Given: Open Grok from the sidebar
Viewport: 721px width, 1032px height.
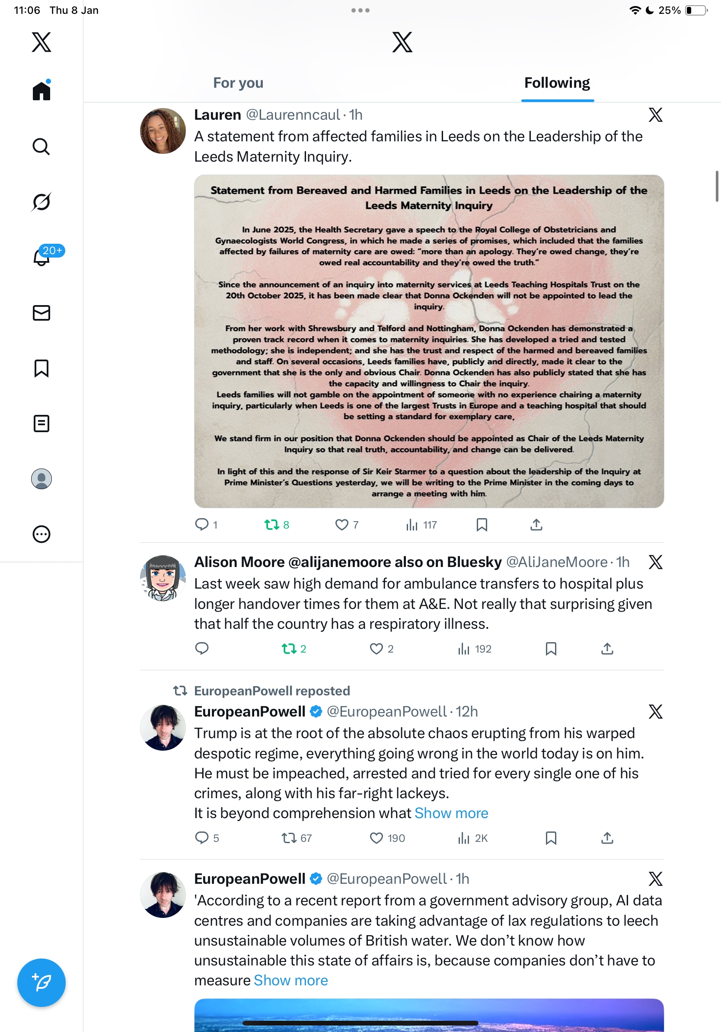Looking at the screenshot, I should point(41,202).
